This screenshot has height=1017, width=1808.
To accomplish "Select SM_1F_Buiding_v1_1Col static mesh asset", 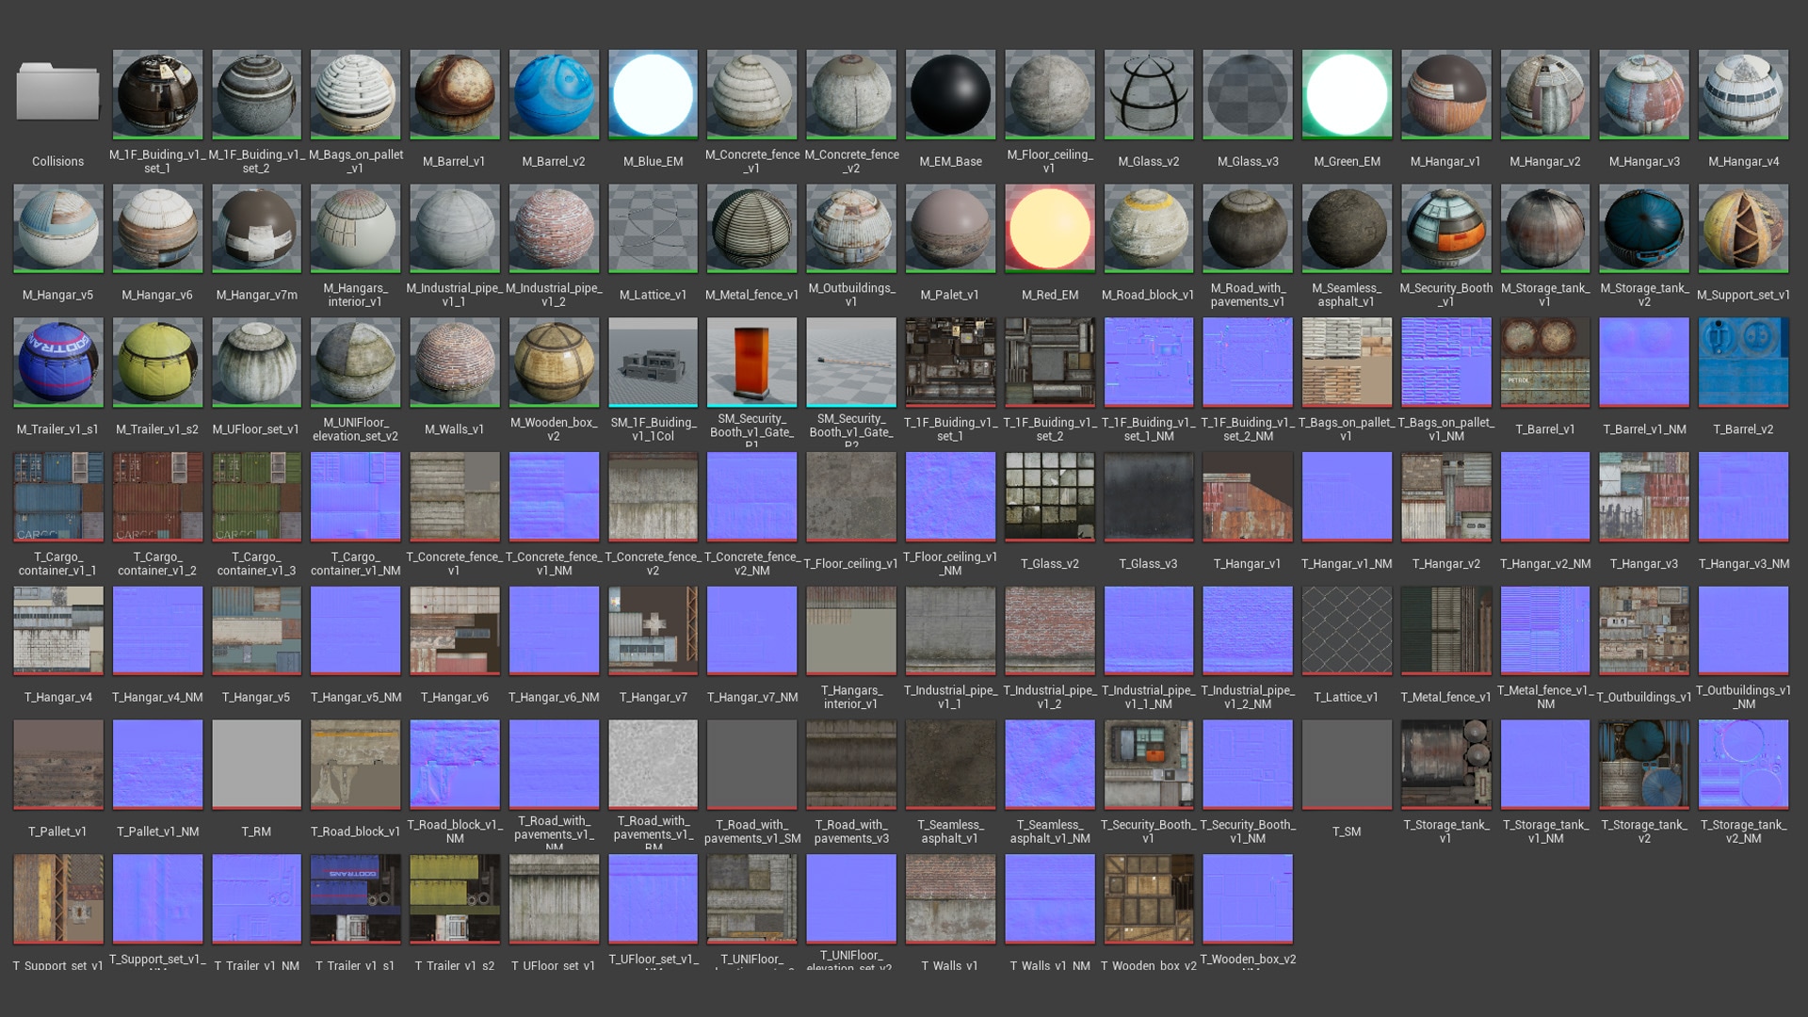I will coord(653,363).
